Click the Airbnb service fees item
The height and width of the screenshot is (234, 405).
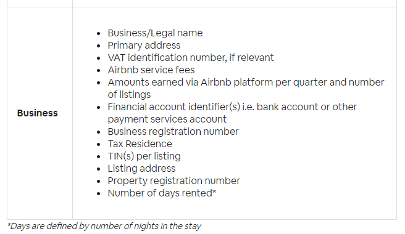tap(151, 70)
